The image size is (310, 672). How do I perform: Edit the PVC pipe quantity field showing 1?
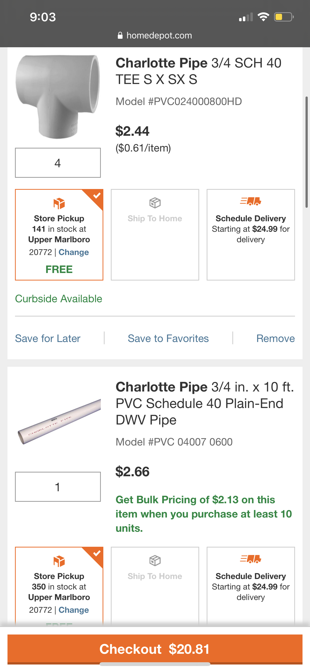[x=58, y=487]
